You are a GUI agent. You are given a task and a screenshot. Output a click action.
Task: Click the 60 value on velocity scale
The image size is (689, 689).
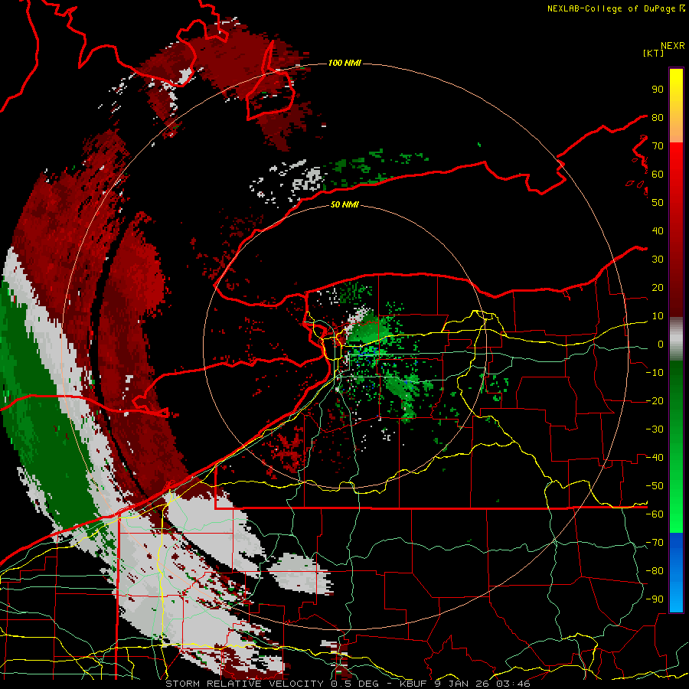pos(658,174)
